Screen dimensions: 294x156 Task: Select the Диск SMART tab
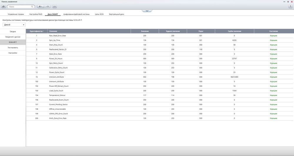[53, 14]
